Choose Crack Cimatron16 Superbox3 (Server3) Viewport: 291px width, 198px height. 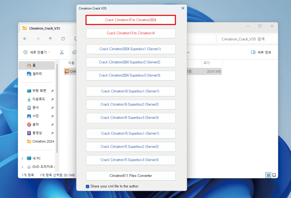coord(131,118)
